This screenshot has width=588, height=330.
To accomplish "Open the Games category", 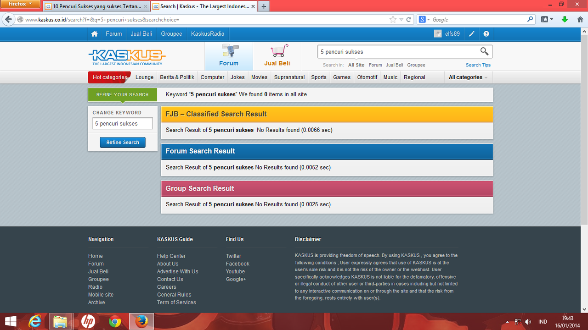I will coord(342,77).
